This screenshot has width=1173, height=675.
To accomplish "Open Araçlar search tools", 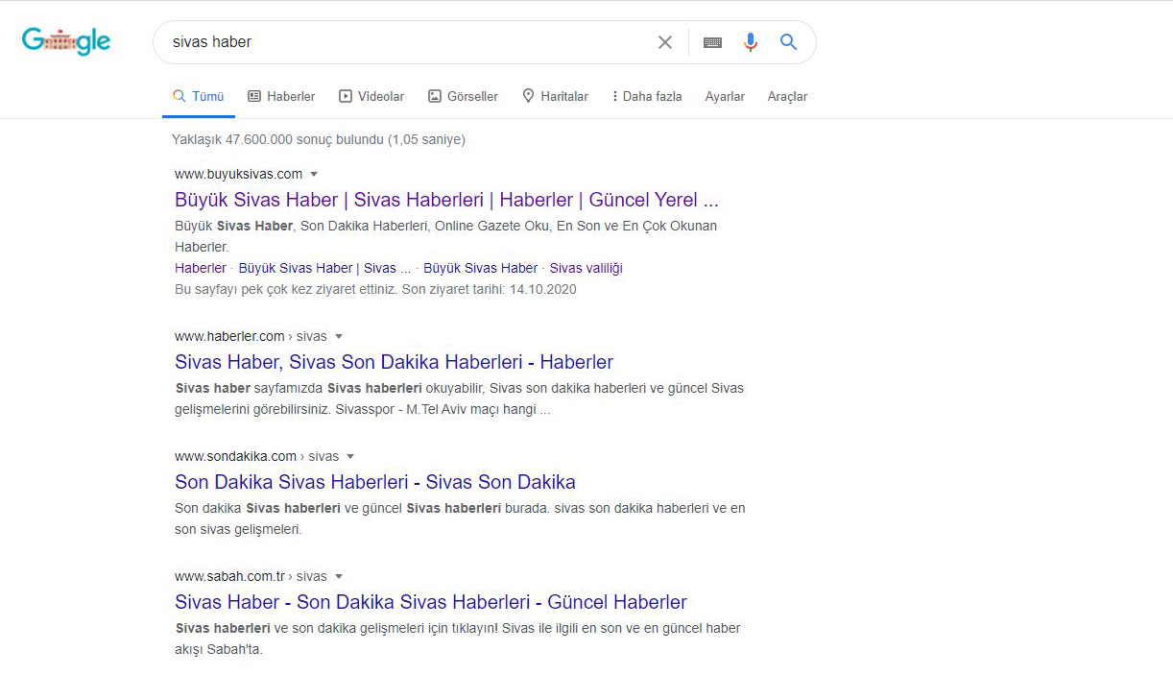I will tap(787, 96).
